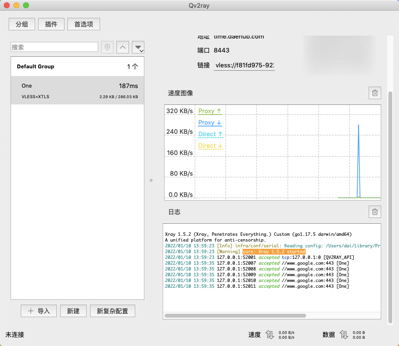This screenshot has height=346, width=399.
Task: Click the macOS yellow minimize window button
Action: pos(16,5)
